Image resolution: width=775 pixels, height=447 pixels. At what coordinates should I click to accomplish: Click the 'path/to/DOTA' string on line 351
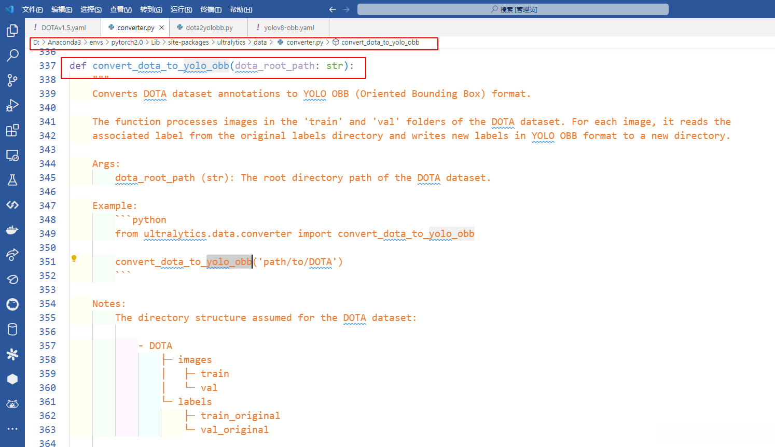point(298,262)
